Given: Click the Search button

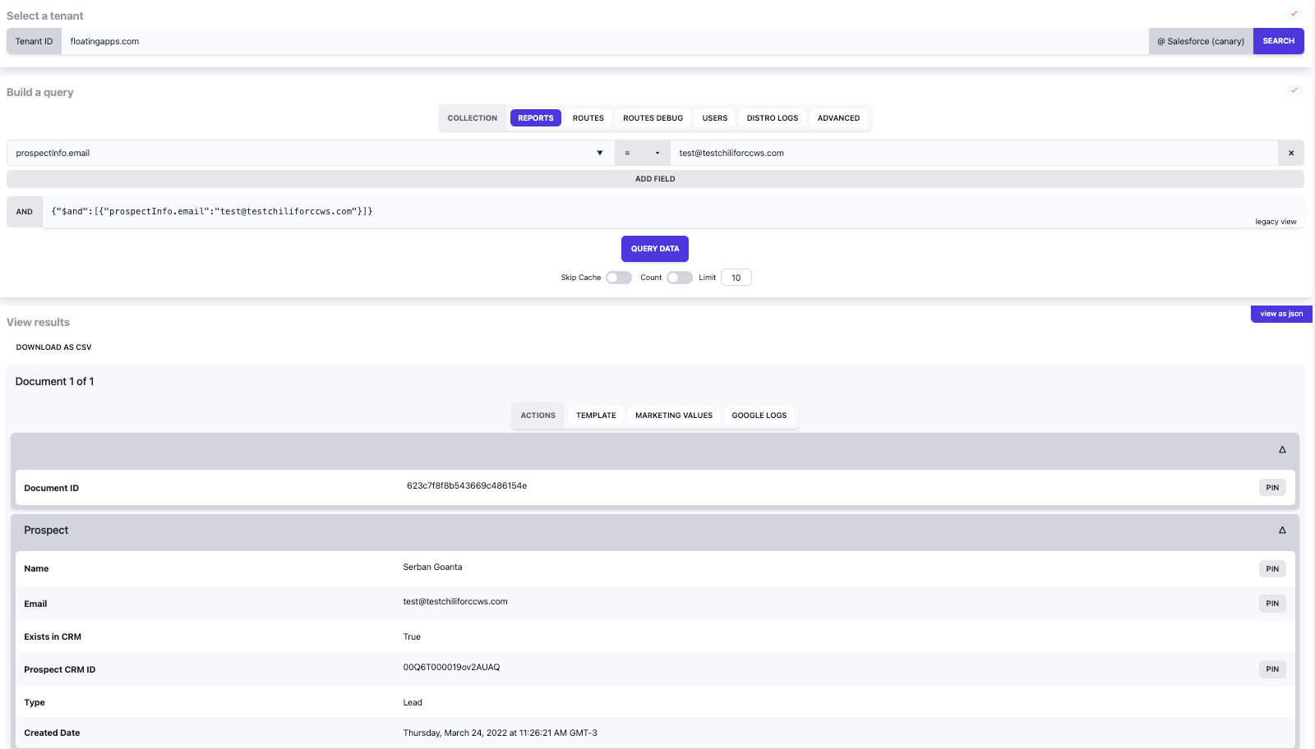Looking at the screenshot, I should pyautogui.click(x=1279, y=41).
